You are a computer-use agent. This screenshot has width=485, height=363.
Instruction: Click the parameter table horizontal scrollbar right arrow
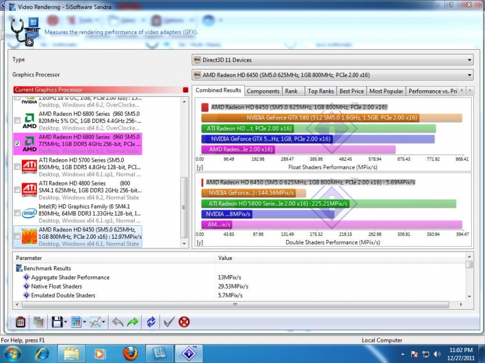(461, 305)
